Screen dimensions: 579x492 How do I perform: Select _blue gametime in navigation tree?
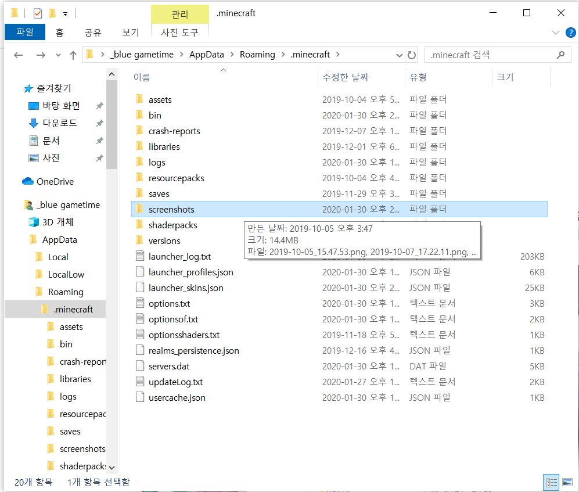pyautogui.click(x=69, y=205)
